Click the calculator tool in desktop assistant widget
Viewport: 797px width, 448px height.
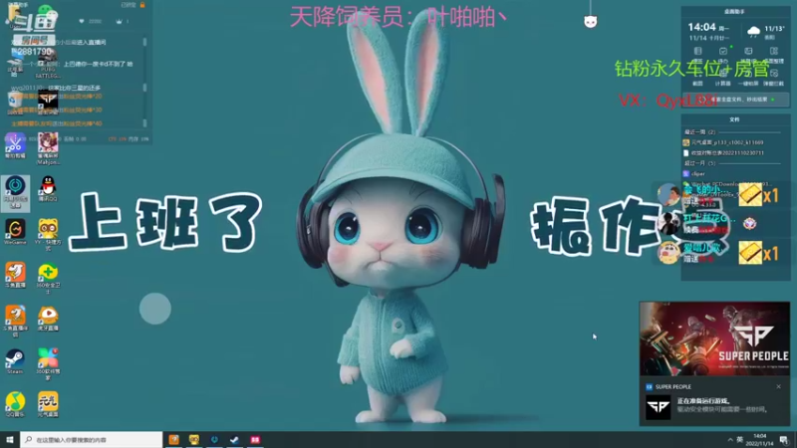[x=722, y=77]
